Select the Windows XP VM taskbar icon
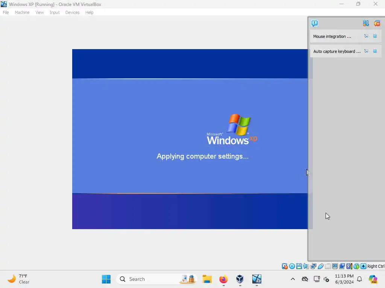 (256, 279)
